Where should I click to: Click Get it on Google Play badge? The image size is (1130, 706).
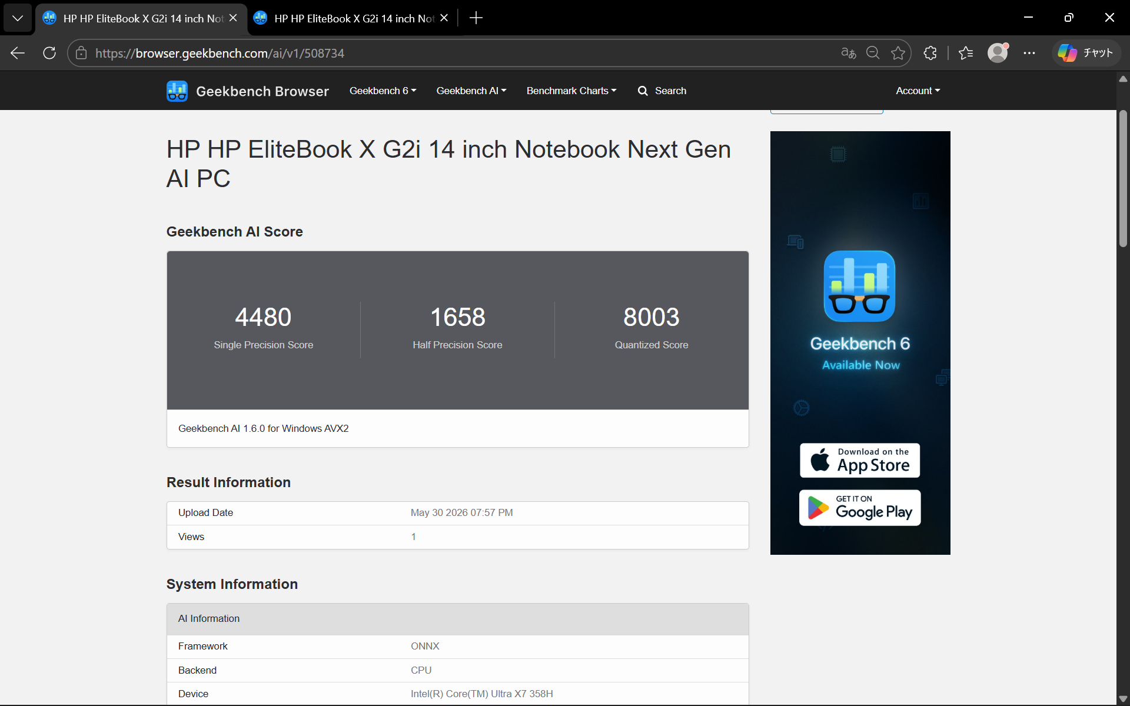pos(860,508)
